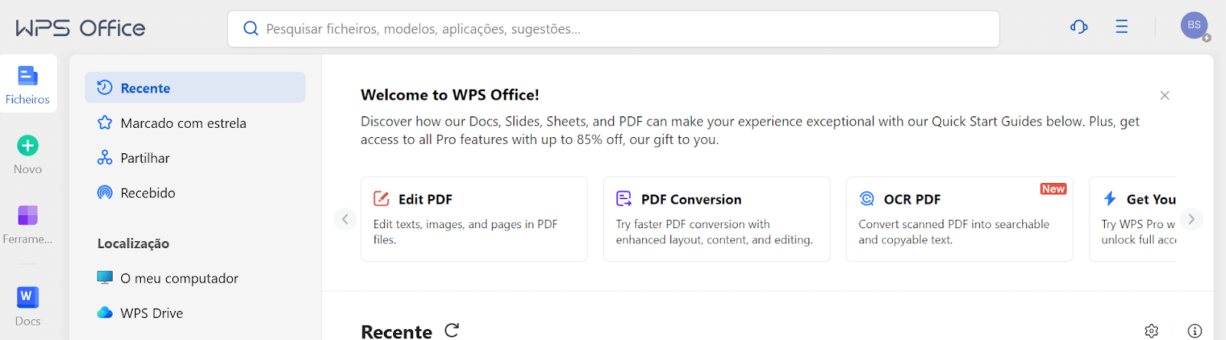
Task: Click the Edit PDF pencil icon
Action: tap(382, 199)
